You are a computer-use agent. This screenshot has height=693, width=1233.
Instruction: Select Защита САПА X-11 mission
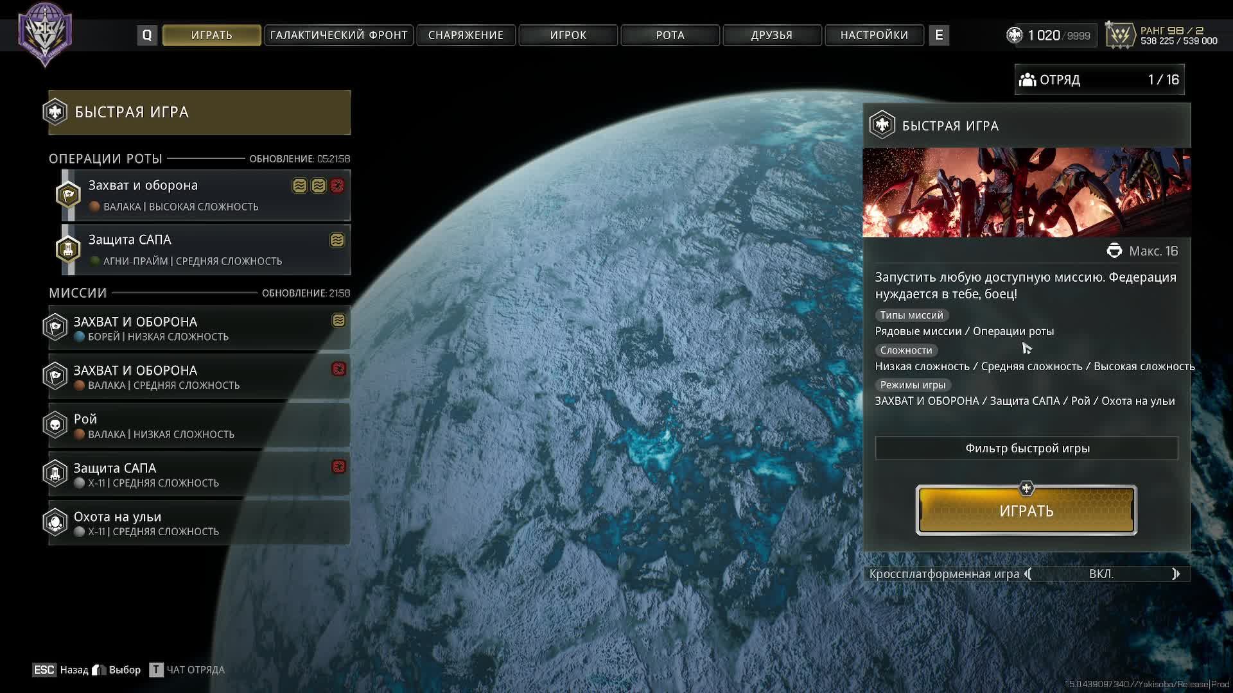click(x=199, y=474)
